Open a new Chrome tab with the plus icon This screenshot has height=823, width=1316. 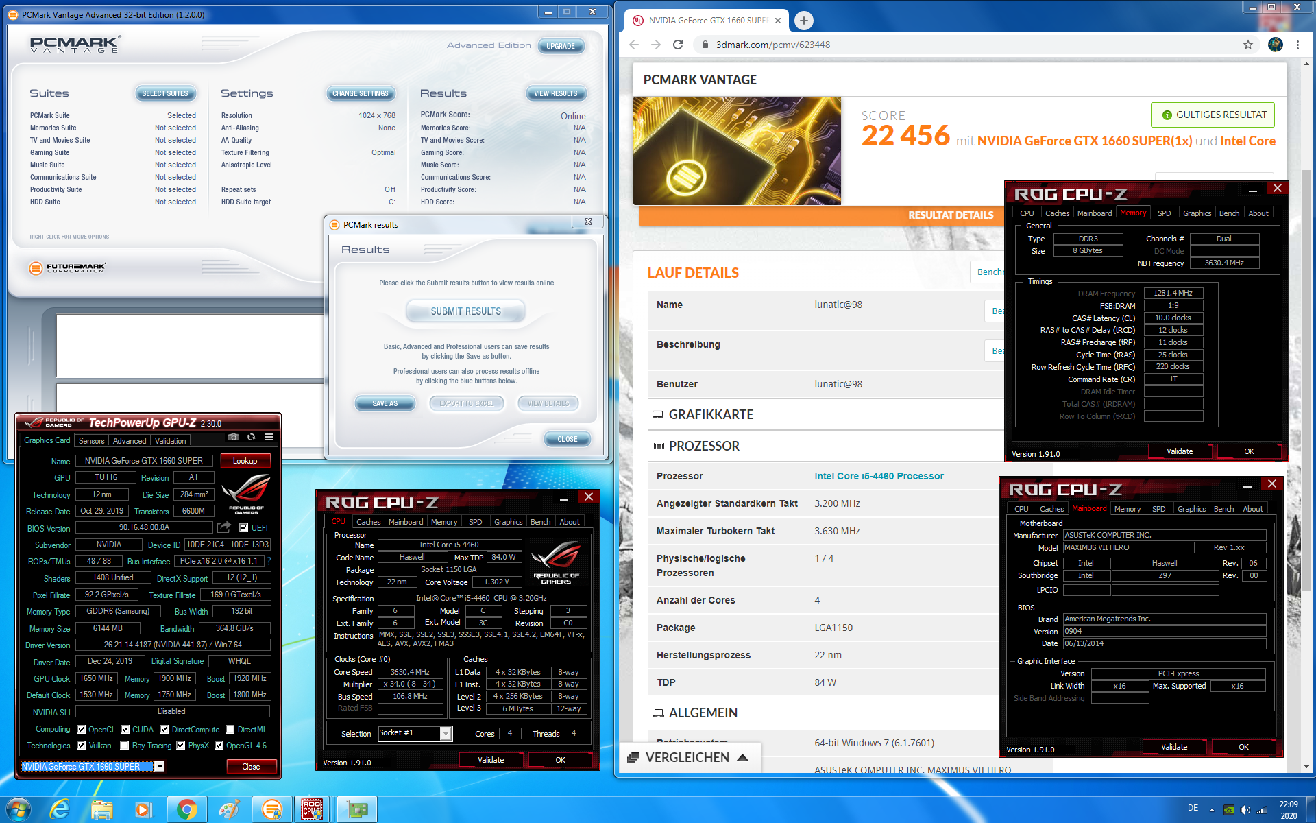pos(803,21)
